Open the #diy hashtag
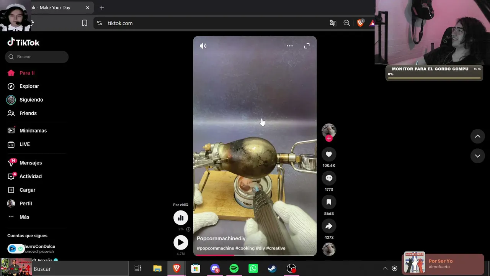This screenshot has width=490, height=276. 260,248
